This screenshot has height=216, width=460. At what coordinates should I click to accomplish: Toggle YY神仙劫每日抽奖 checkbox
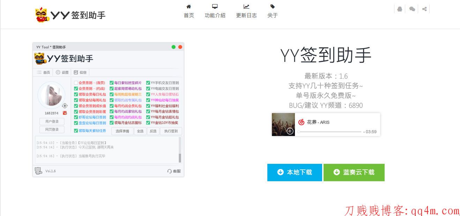(148, 100)
